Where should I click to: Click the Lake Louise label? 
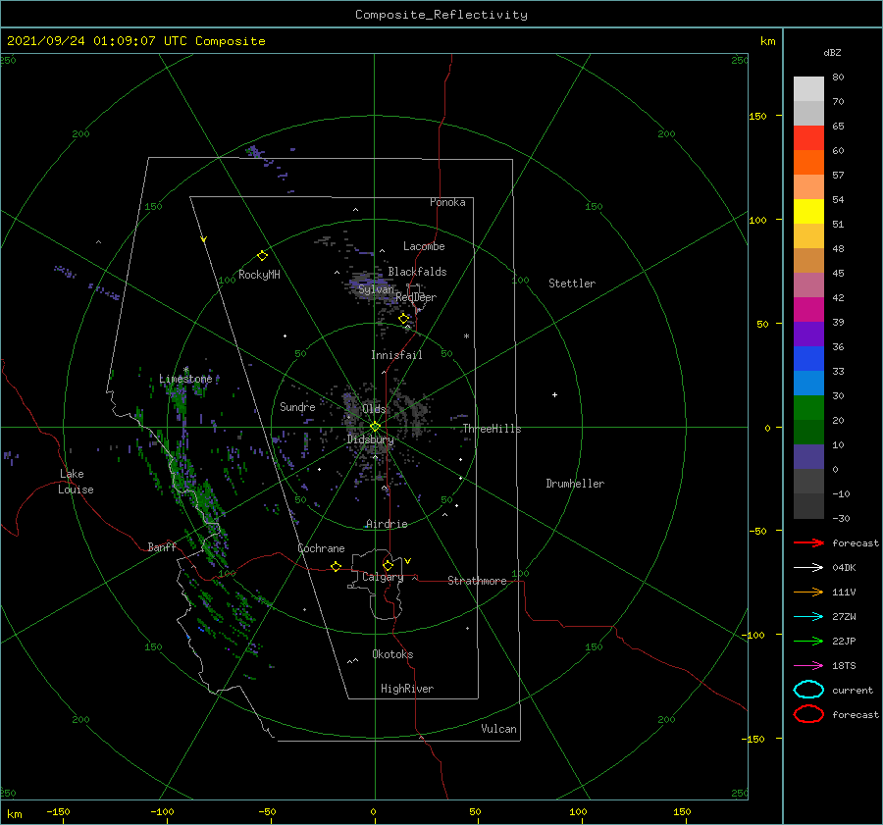click(x=76, y=482)
